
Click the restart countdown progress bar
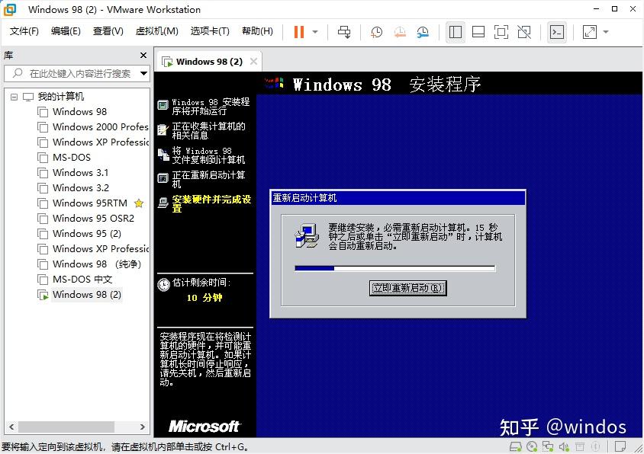coord(397,268)
